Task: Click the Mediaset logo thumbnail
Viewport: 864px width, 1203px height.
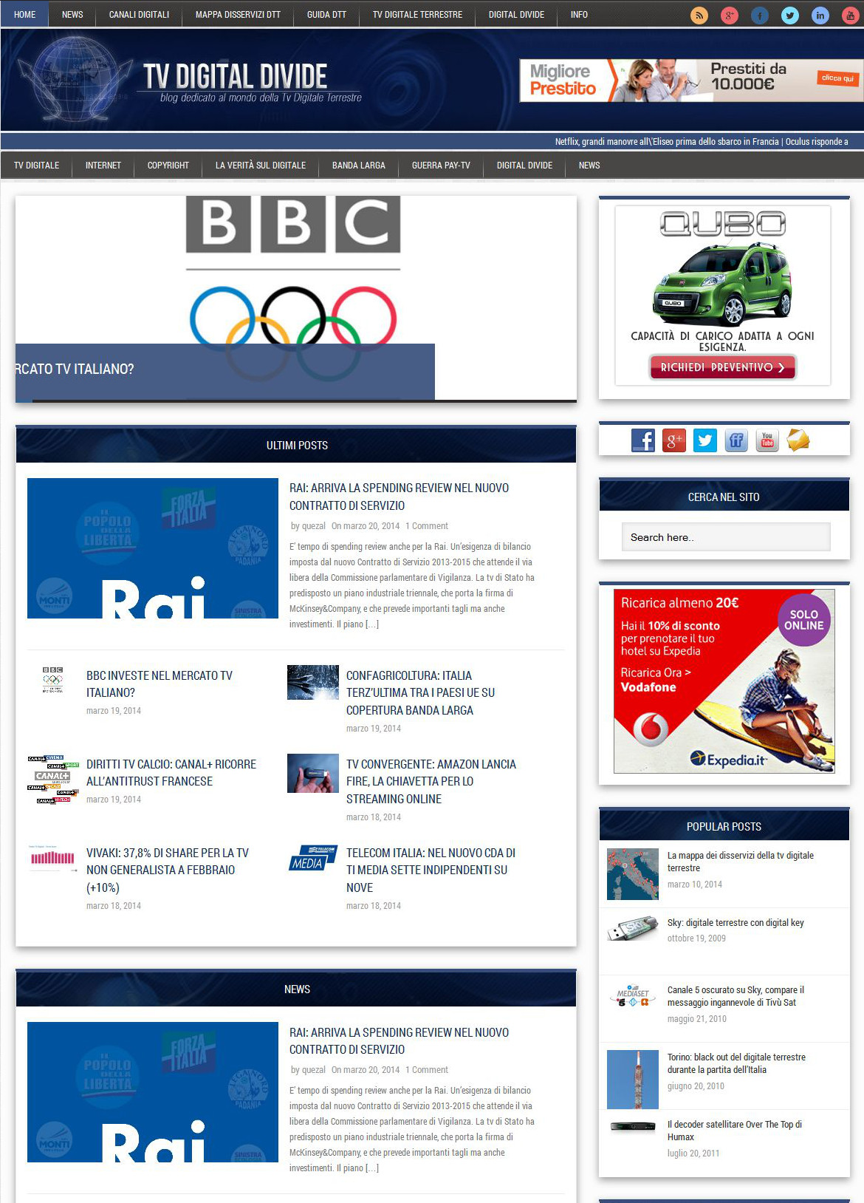Action: [633, 997]
